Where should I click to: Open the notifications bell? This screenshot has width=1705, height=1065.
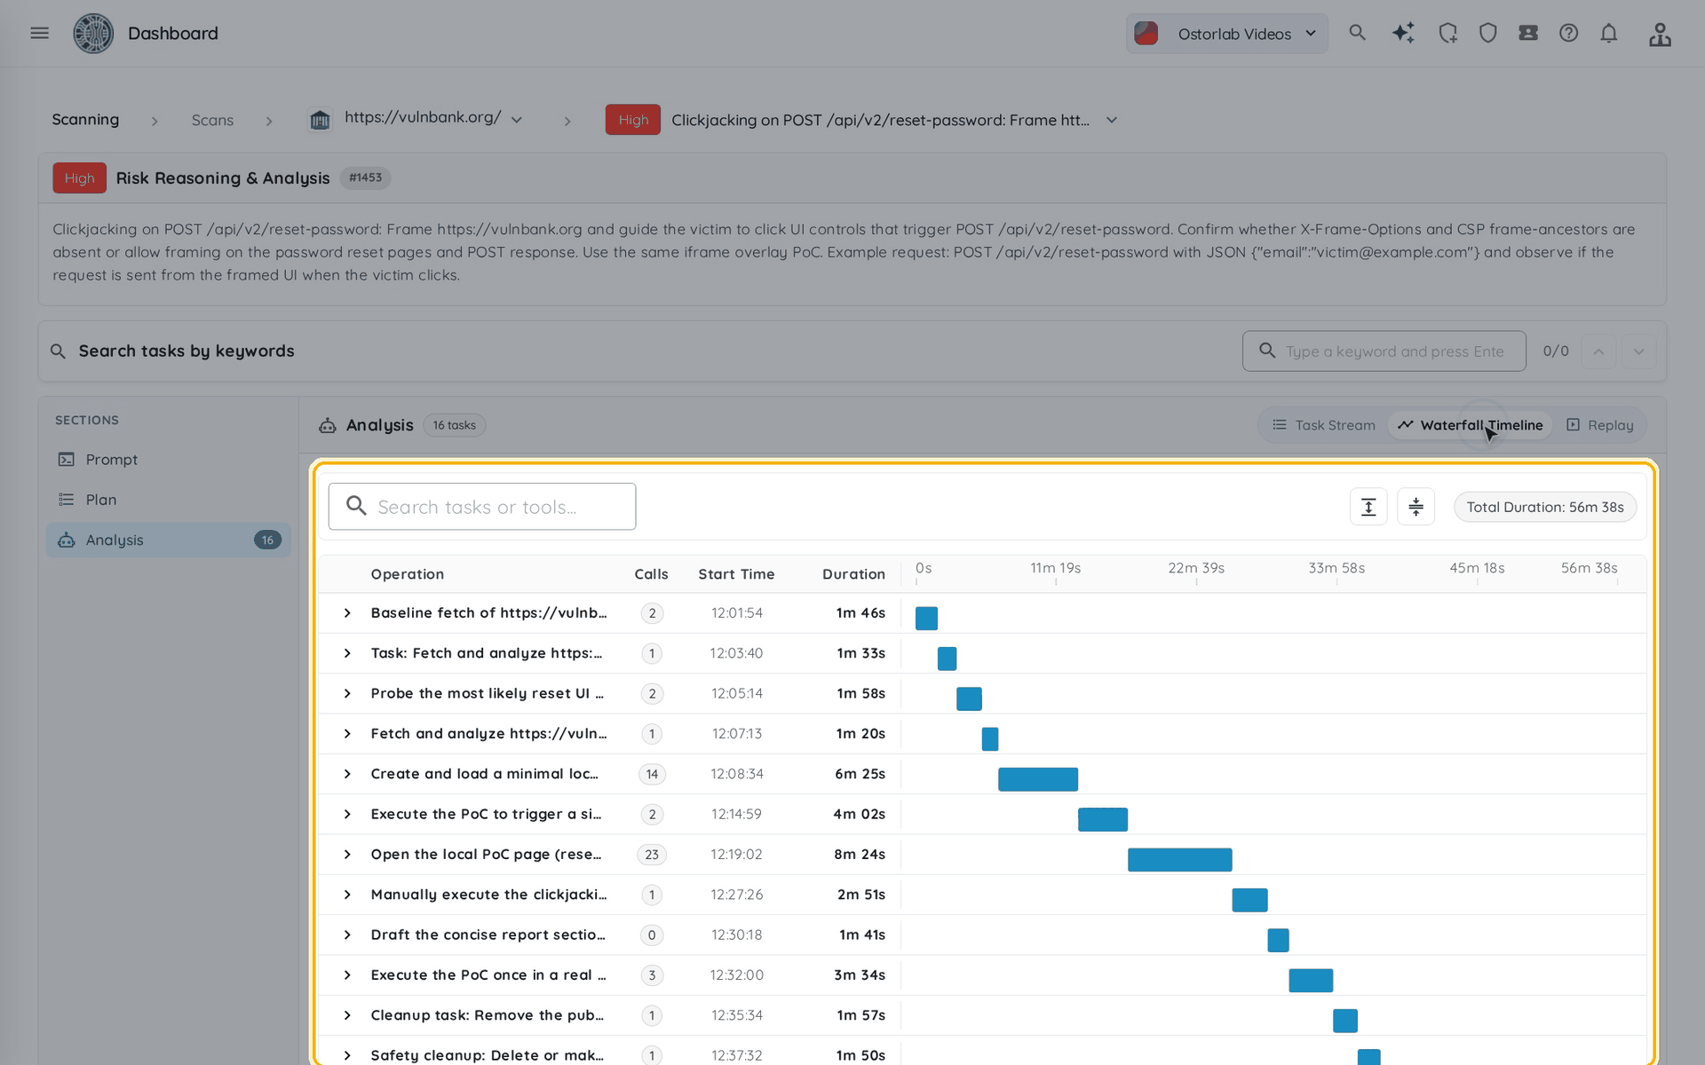click(x=1609, y=33)
